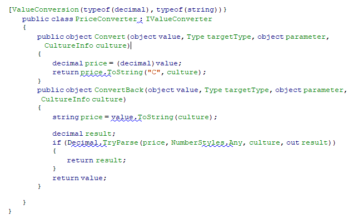Click the PriceConverter class name
Image resolution: width=358 pixels, height=220 pixels.
click(106, 19)
